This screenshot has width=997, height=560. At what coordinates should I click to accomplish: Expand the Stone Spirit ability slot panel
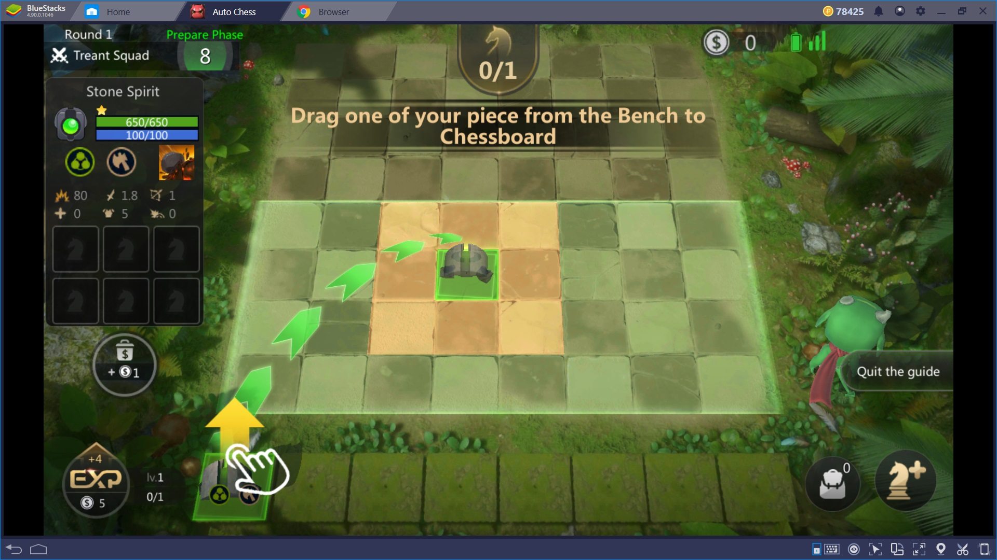tap(176, 163)
